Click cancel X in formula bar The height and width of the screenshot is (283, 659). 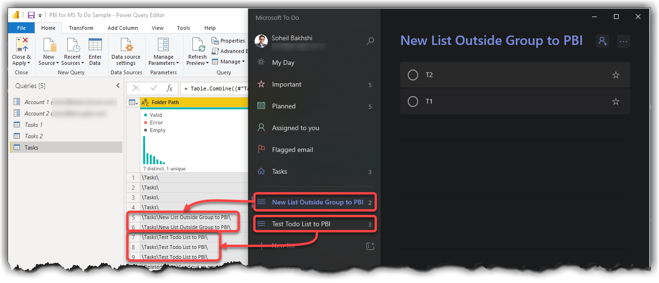136,88
